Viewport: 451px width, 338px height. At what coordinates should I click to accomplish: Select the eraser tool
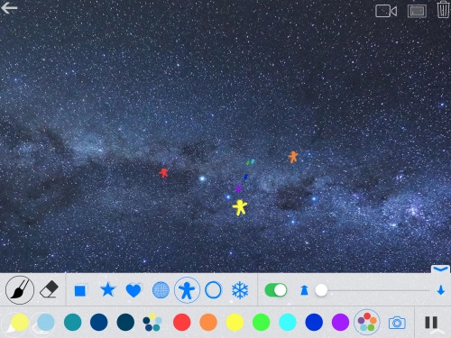tap(49, 289)
